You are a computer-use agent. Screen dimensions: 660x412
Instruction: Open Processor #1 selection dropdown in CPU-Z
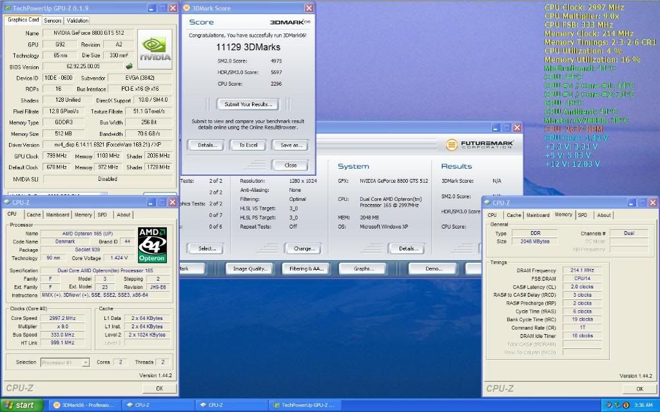click(x=65, y=362)
